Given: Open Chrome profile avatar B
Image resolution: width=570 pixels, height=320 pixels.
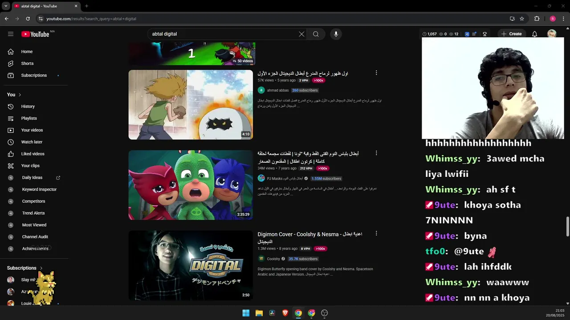Looking at the screenshot, I should 553,19.
